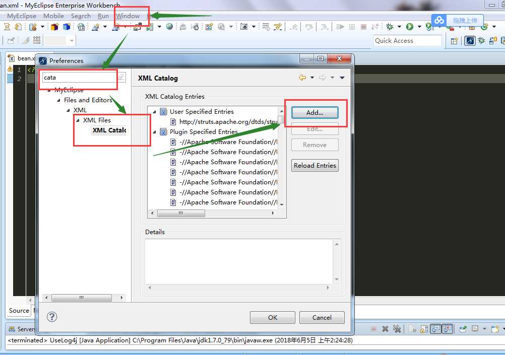Open the back-history dropdown arrow
Image resolution: width=505 pixels, height=355 pixels.
[x=312, y=78]
